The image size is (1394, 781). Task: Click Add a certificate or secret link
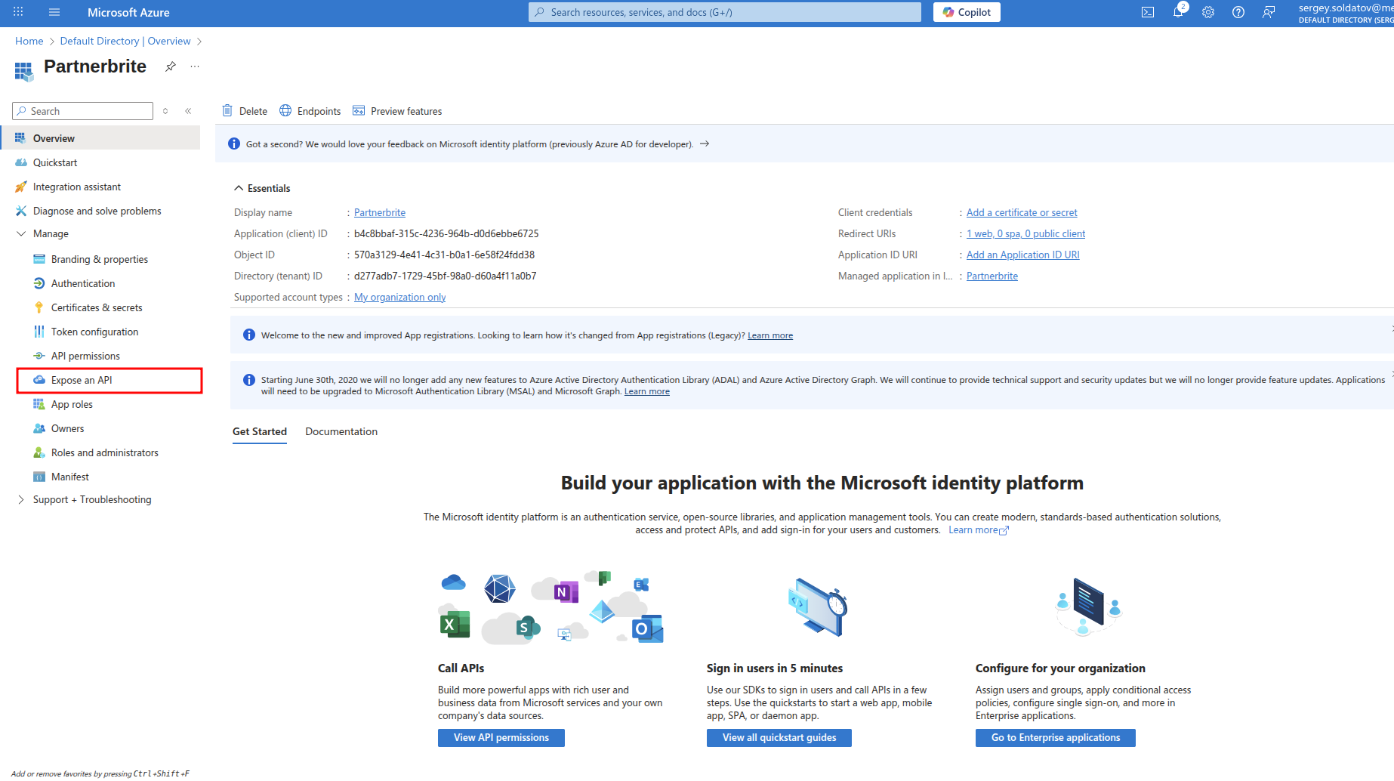coord(1022,213)
